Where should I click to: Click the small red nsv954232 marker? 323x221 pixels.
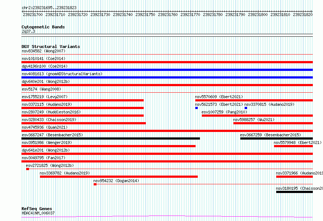[x=95, y=184]
